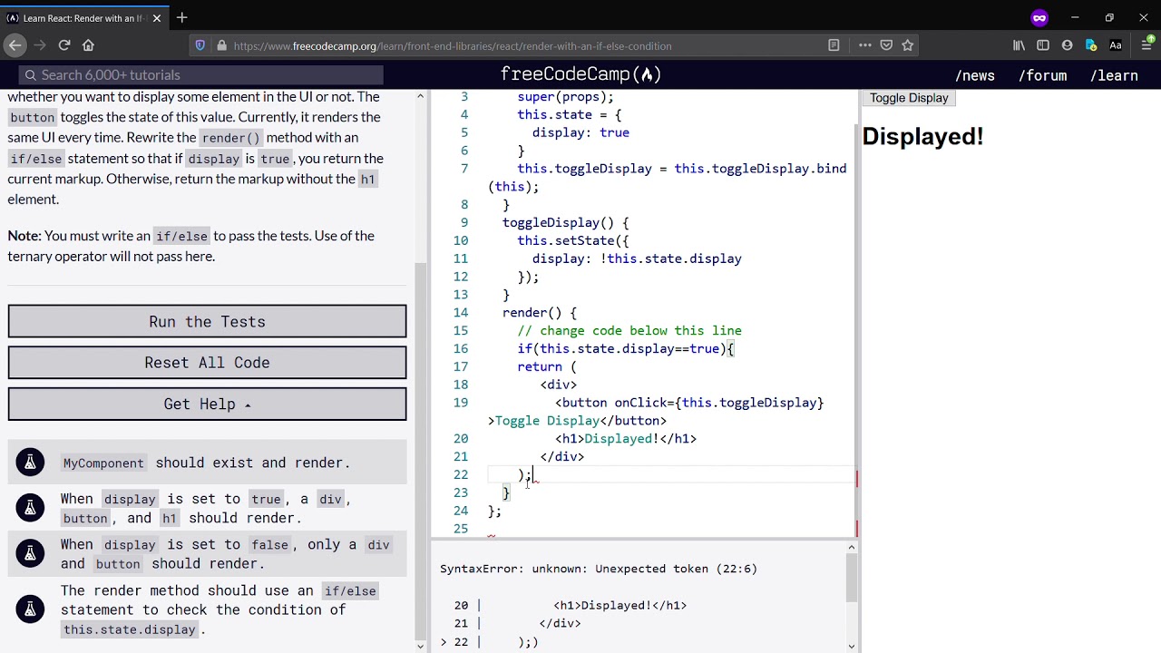Screen dimensions: 1161x653
Task: Click flask icon for if/else render method test
Action: click(x=30, y=609)
